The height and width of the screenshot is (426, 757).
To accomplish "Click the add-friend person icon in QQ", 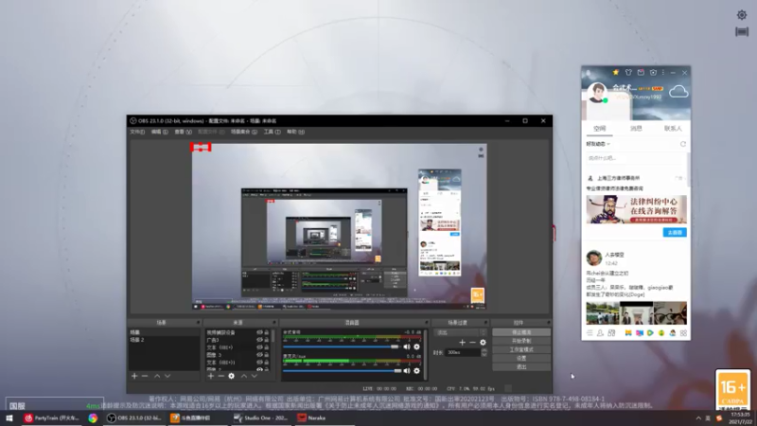I will click(600, 333).
